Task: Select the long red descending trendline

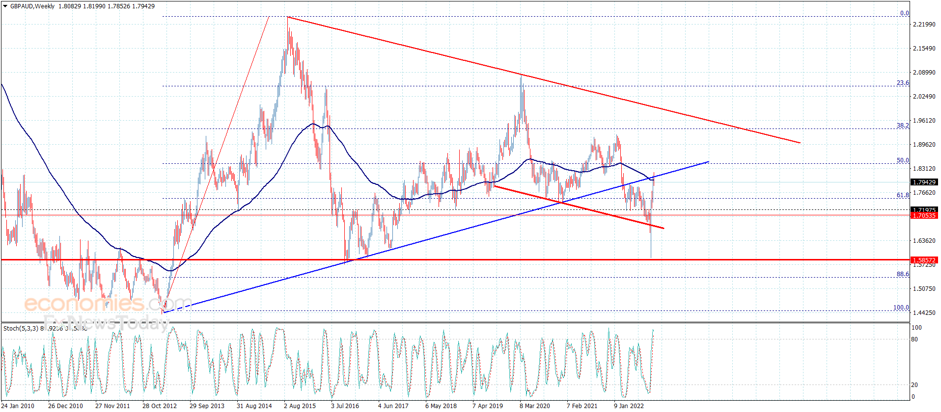Action: (544, 80)
